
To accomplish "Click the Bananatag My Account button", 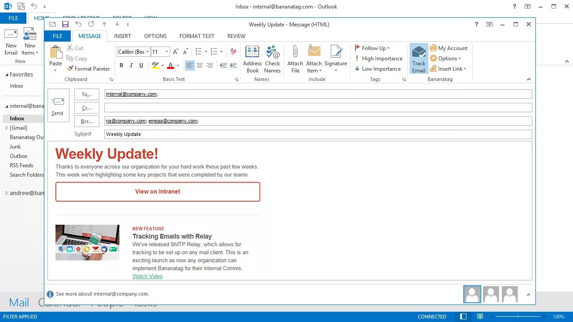I will tap(449, 48).
